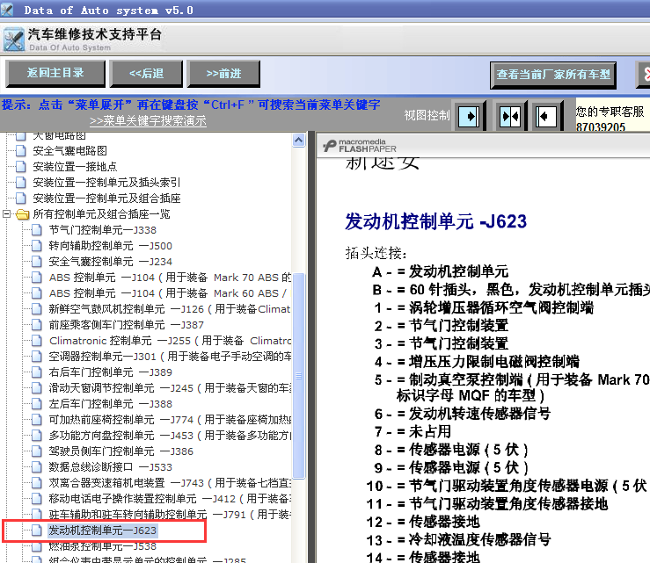Click line 13 冷却液温度传感器信号
The height and width of the screenshot is (563, 650).
(x=459, y=540)
